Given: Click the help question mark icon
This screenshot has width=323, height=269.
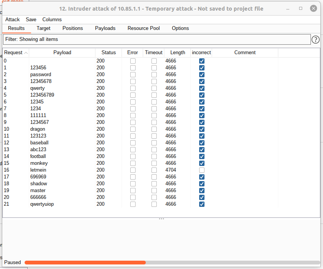Looking at the screenshot, I should [315, 39].
